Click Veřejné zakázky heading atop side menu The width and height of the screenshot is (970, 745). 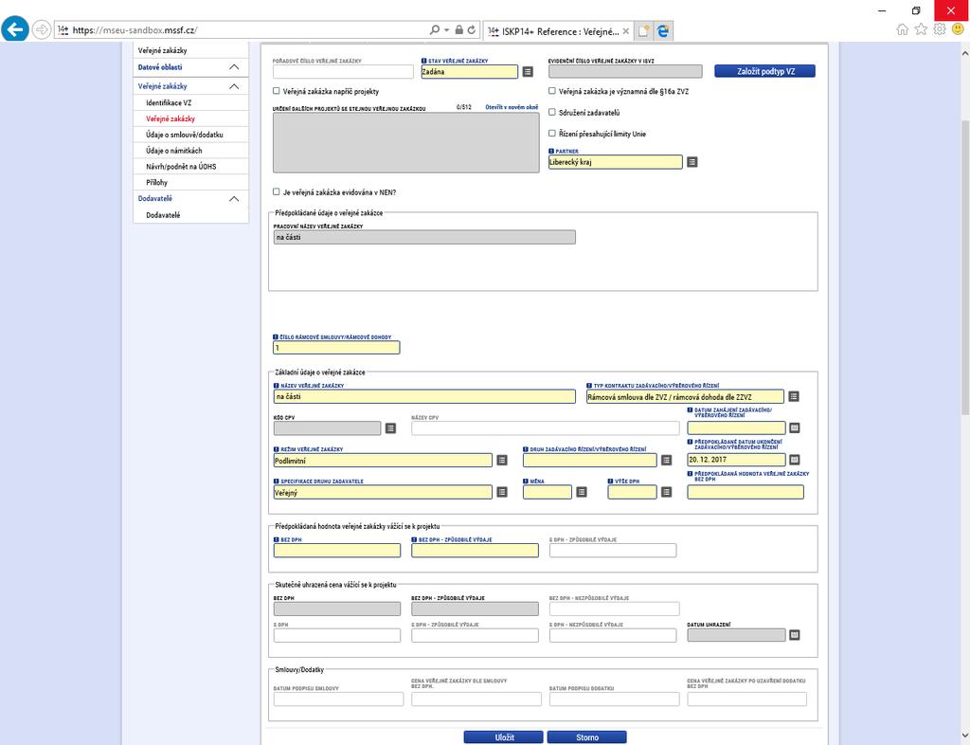tap(162, 51)
